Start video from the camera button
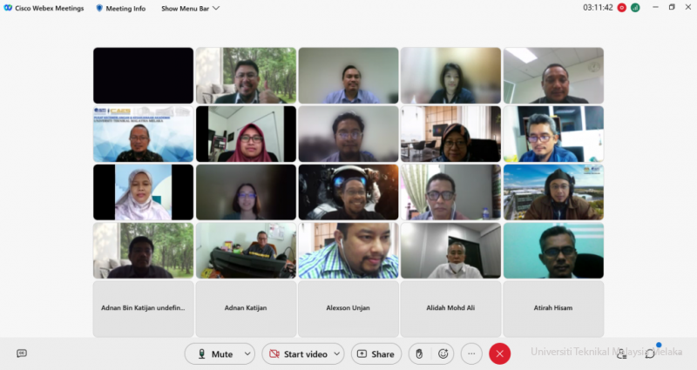The image size is (697, 370). 298,354
